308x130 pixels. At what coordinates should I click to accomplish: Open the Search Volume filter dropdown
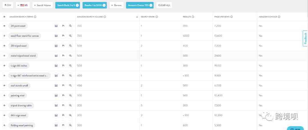pos(42,5)
